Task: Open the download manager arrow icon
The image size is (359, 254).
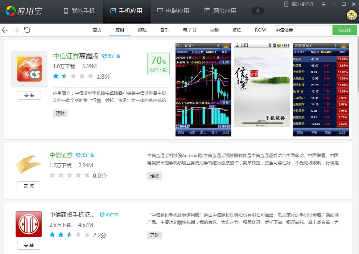Action: 257,11
